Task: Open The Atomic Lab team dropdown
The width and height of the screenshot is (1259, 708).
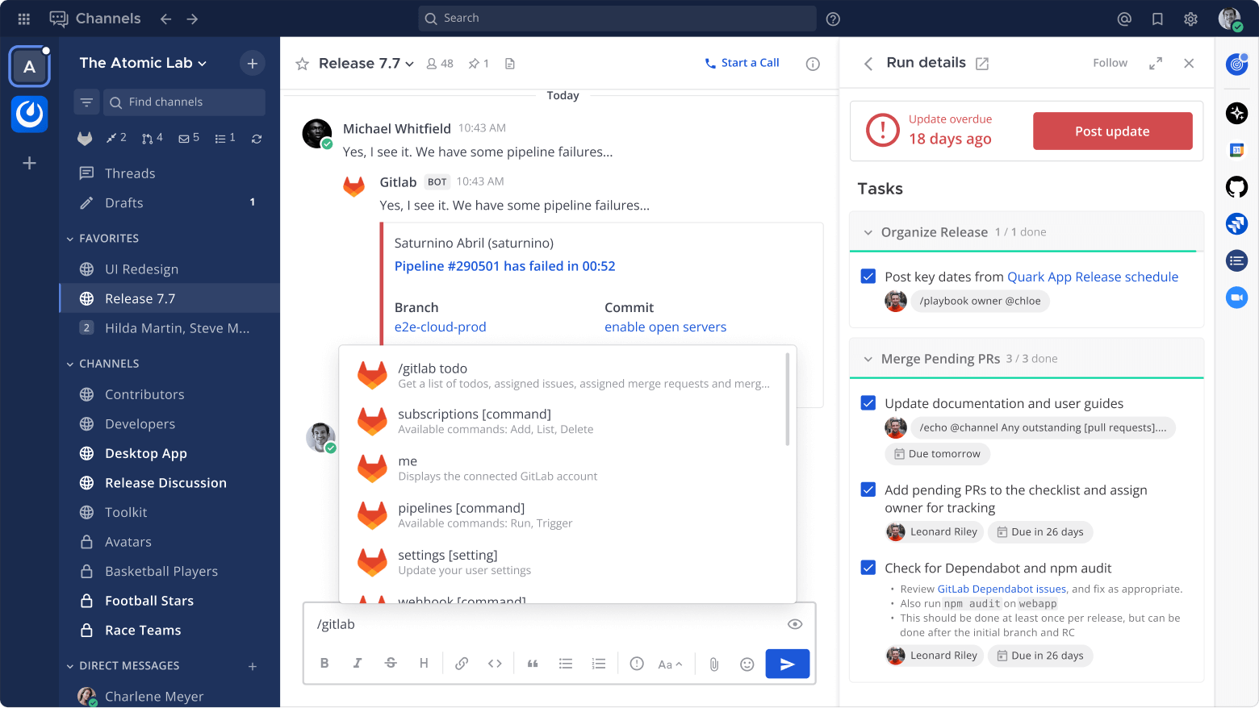Action: (143, 63)
